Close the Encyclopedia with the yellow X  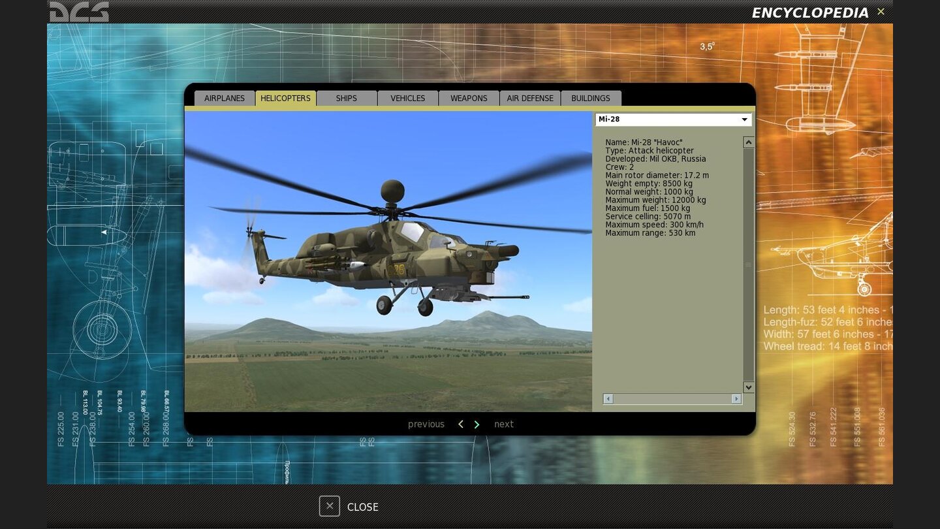click(x=881, y=12)
